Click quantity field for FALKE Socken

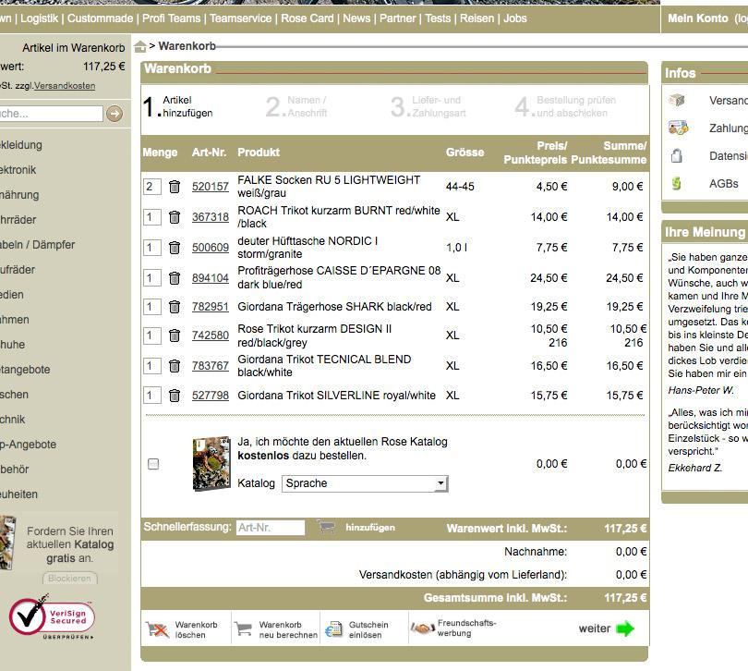[152, 187]
